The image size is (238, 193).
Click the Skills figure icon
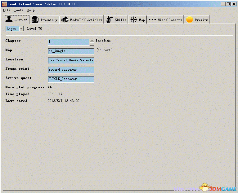[x=109, y=20]
